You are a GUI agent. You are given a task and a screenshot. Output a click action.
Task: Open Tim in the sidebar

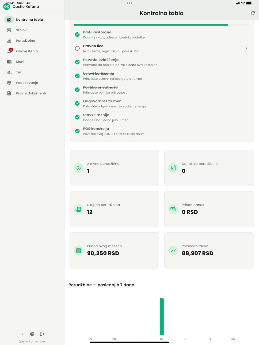coord(32,72)
